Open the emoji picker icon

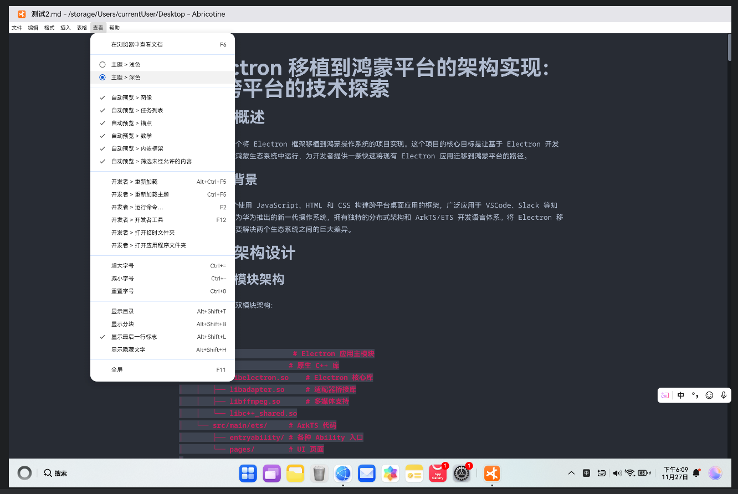[709, 395]
